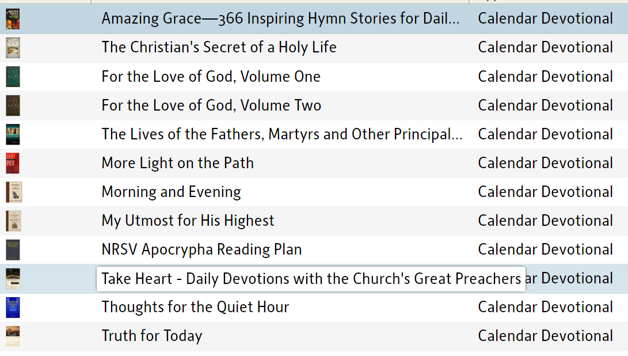628x356 pixels.
Task: Click the red More Light on the Path cover icon
Action: pos(13,163)
